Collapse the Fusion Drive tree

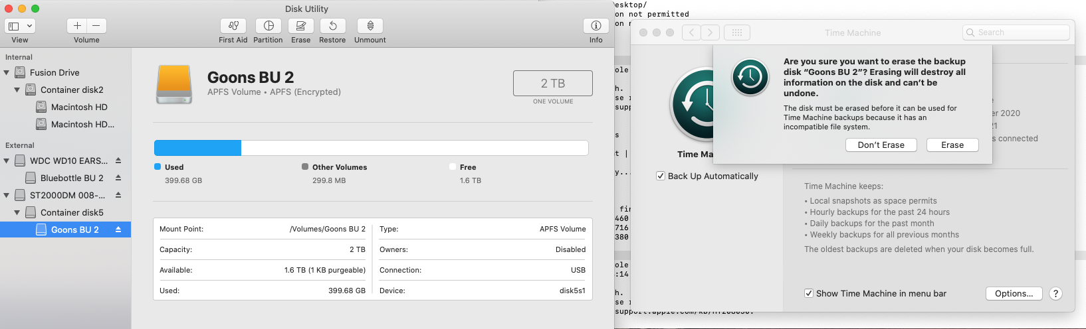click(x=7, y=73)
